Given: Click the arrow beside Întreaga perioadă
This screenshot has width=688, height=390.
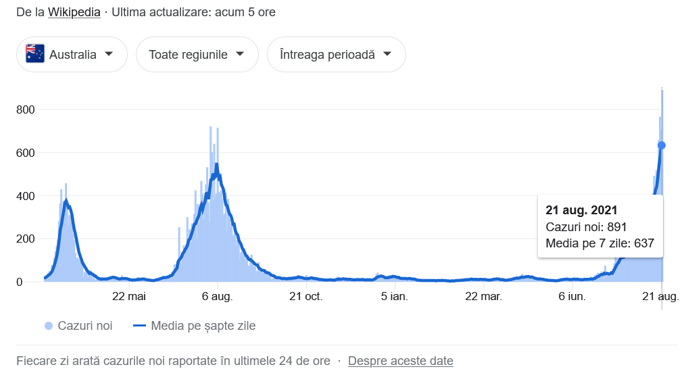Looking at the screenshot, I should pos(387,54).
